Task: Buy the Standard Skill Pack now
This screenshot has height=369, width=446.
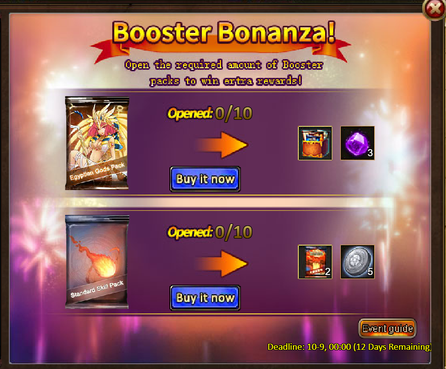Action: click(x=205, y=298)
